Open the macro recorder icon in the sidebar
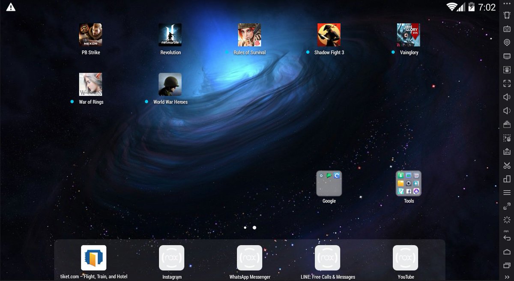Image resolution: width=514 pixels, height=281 pixels. pos(507,138)
